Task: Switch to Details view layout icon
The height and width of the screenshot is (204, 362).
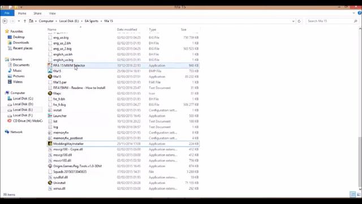Action: coord(353,194)
